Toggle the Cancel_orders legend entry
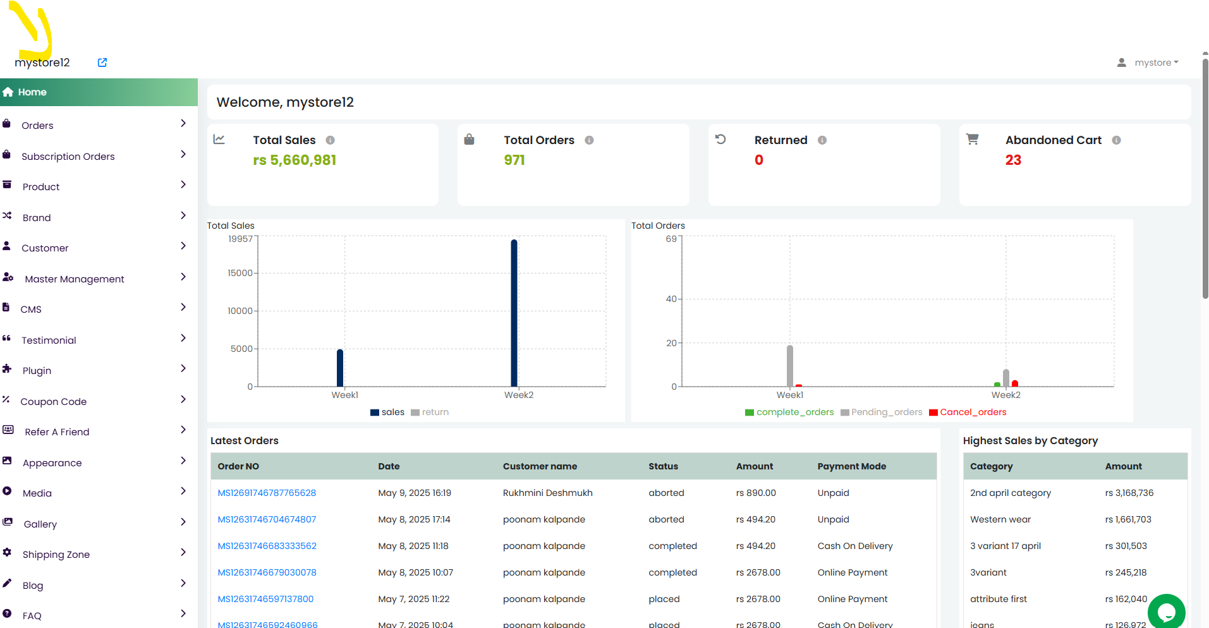 pyautogui.click(x=968, y=412)
